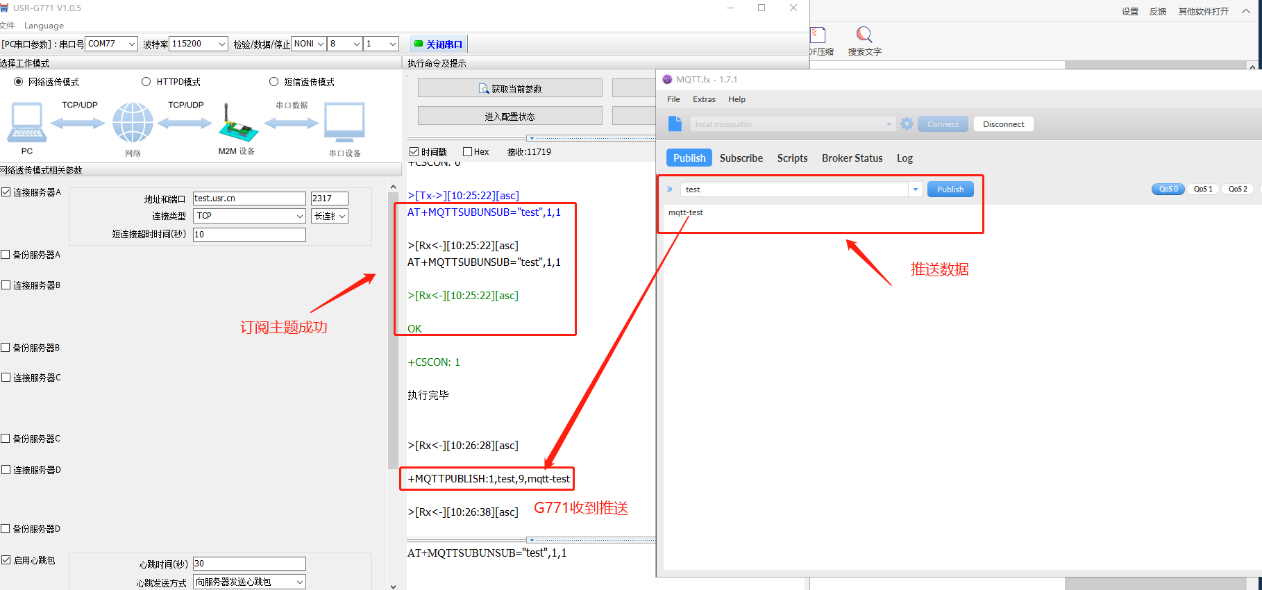
Task: Click the serial device monitor icon
Action: pos(344,122)
